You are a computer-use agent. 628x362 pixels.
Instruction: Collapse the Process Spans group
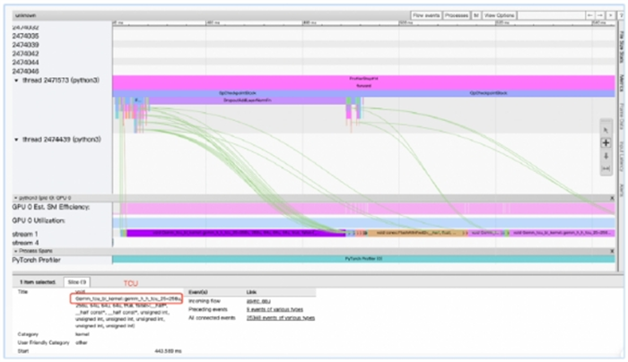point(15,251)
